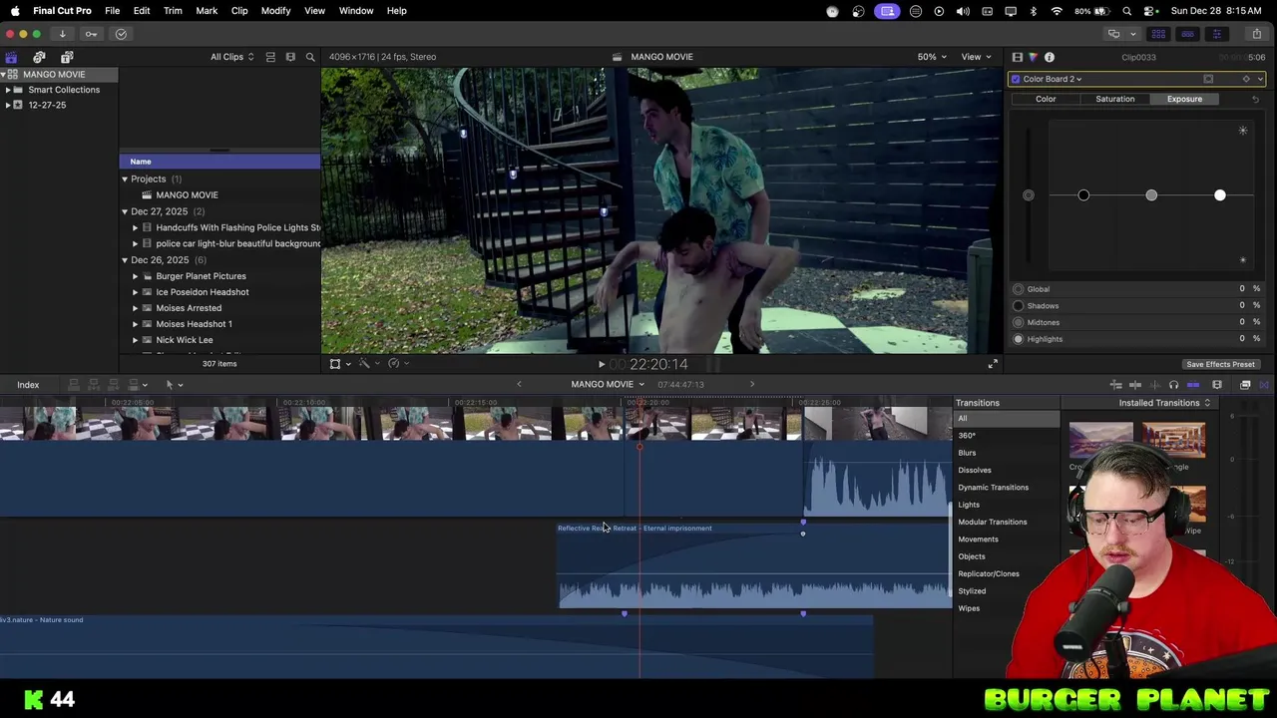Click the append clip icon in timeline toolbar
Screen dimensions: 1277x718
pos(113,385)
